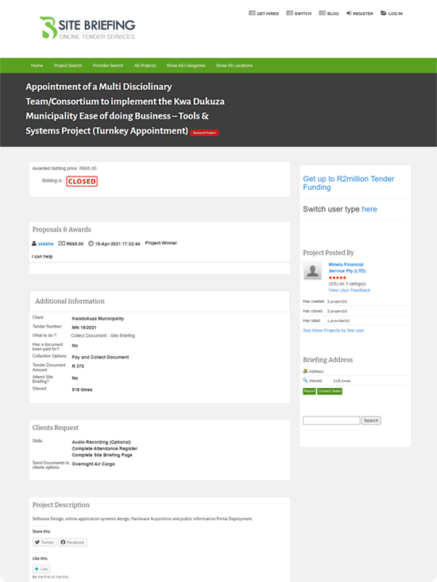Click the Switch header icon link
This screenshot has width=437, height=582.
pyautogui.click(x=299, y=14)
